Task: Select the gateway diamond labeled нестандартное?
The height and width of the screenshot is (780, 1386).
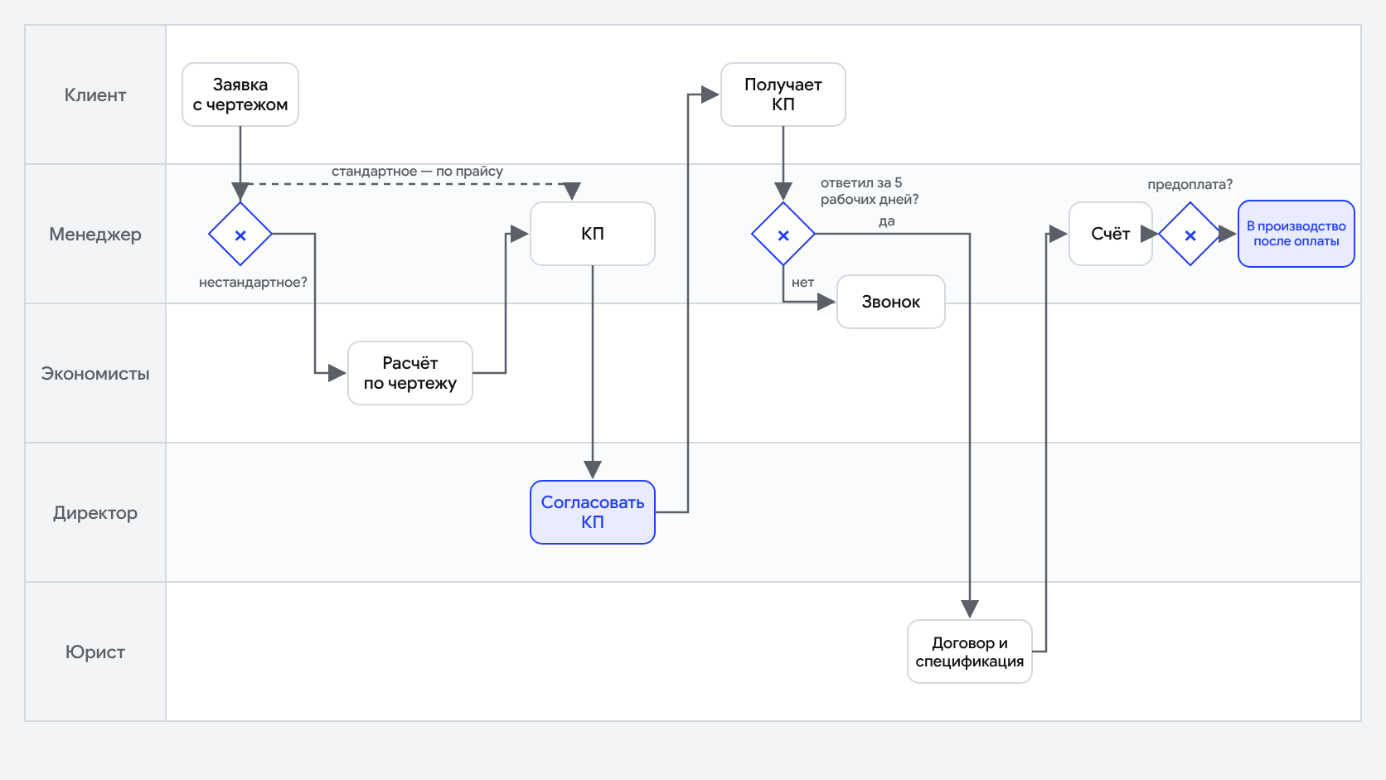Action: coord(240,235)
